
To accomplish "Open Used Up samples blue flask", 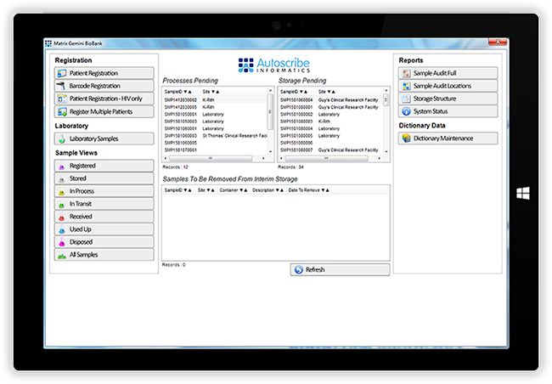I will (x=62, y=229).
